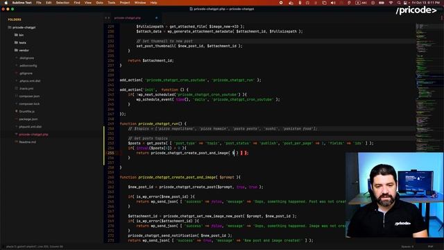The width and height of the screenshot is (444, 250).
Task: Open the Sublime Text app menu
Action: click(22, 3)
